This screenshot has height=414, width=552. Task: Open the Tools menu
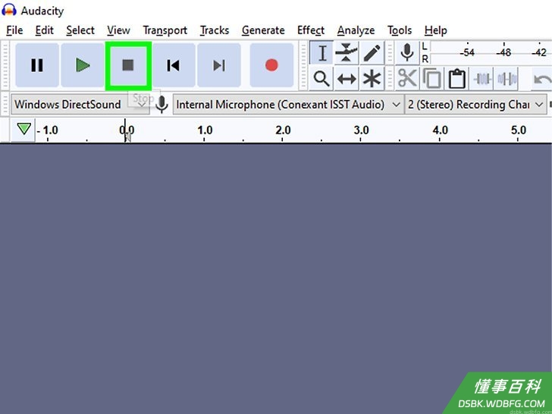pyautogui.click(x=400, y=30)
